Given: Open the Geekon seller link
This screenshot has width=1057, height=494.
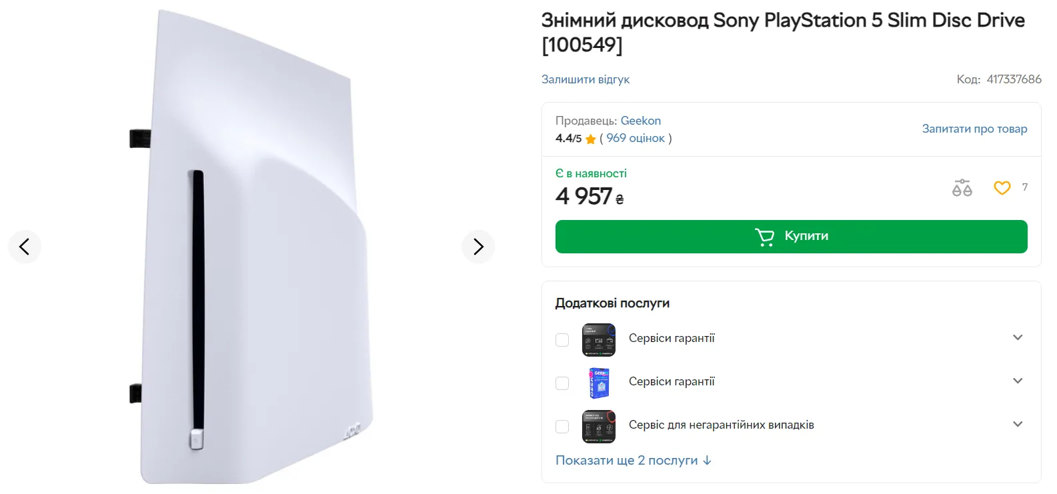Looking at the screenshot, I should [x=640, y=121].
